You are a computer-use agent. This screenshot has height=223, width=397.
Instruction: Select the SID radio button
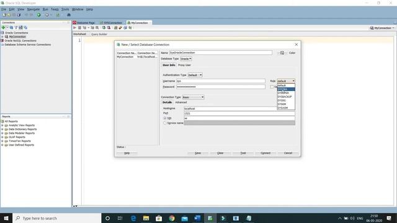[x=165, y=118]
